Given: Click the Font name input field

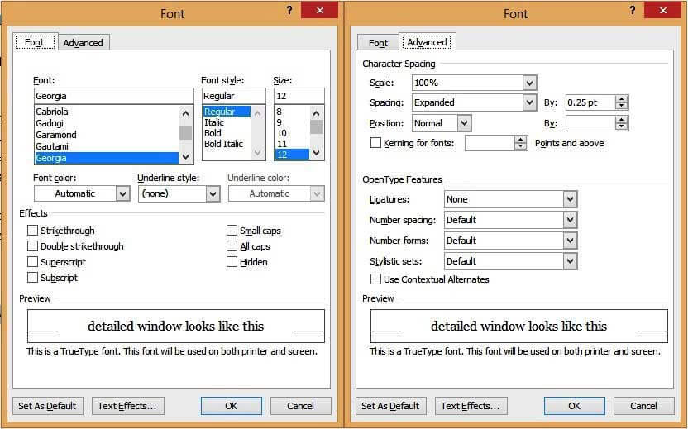Looking at the screenshot, I should point(113,96).
